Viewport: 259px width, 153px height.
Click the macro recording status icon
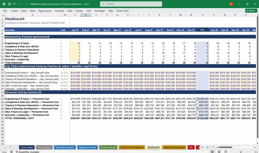pos(11,152)
